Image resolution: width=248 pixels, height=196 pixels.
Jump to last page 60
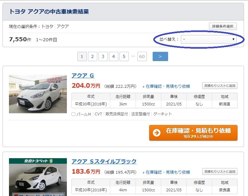pyautogui.click(x=142, y=56)
